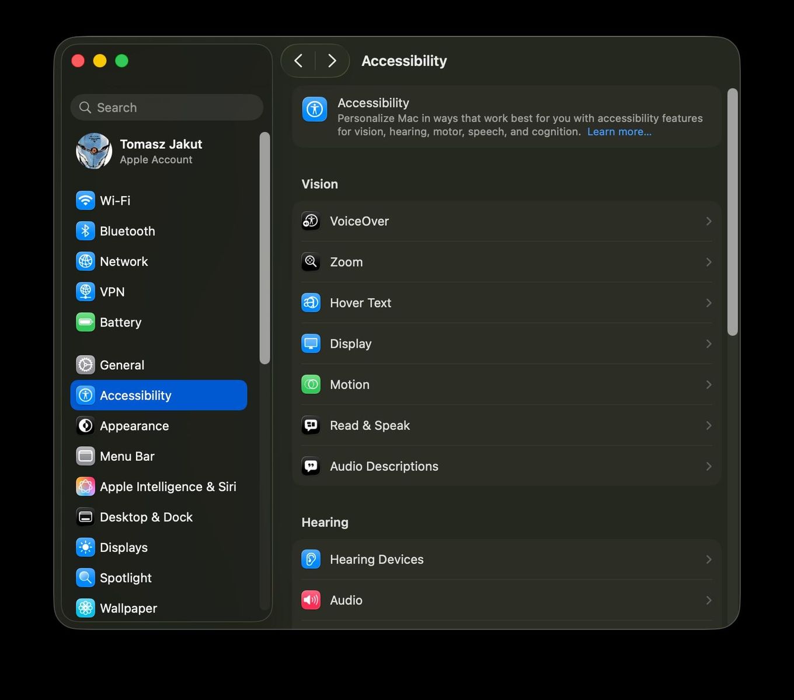Screen dimensions: 794x700
Task: Click the Display monitor icon
Action: pyautogui.click(x=311, y=344)
